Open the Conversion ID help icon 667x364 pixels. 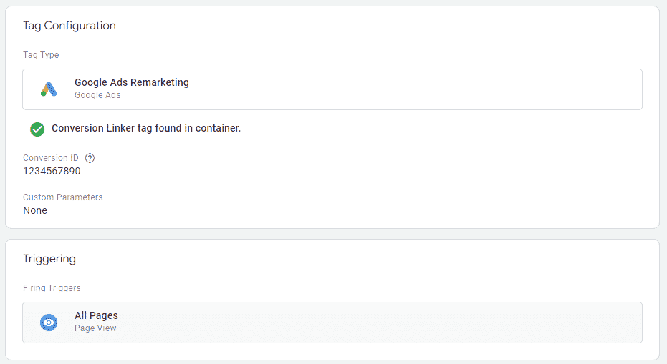90,158
